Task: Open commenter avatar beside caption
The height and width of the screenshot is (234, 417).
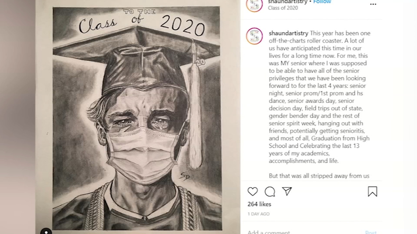Action: pyautogui.click(x=254, y=36)
